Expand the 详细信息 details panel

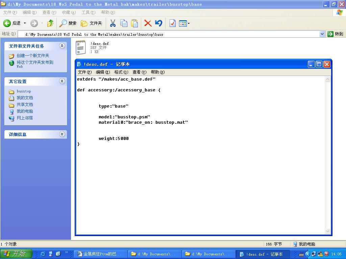click(x=62, y=134)
